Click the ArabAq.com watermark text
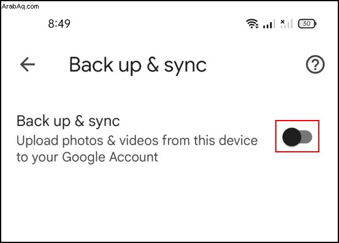339x243 pixels. coord(20,6)
